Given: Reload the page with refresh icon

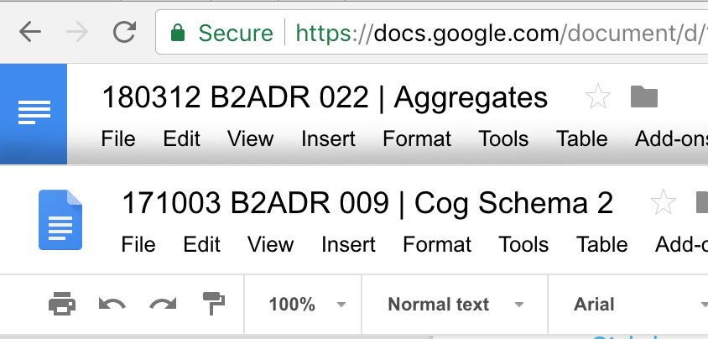Looking at the screenshot, I should 125,32.
